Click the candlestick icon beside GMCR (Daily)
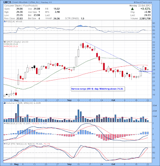 tap(5, 42)
